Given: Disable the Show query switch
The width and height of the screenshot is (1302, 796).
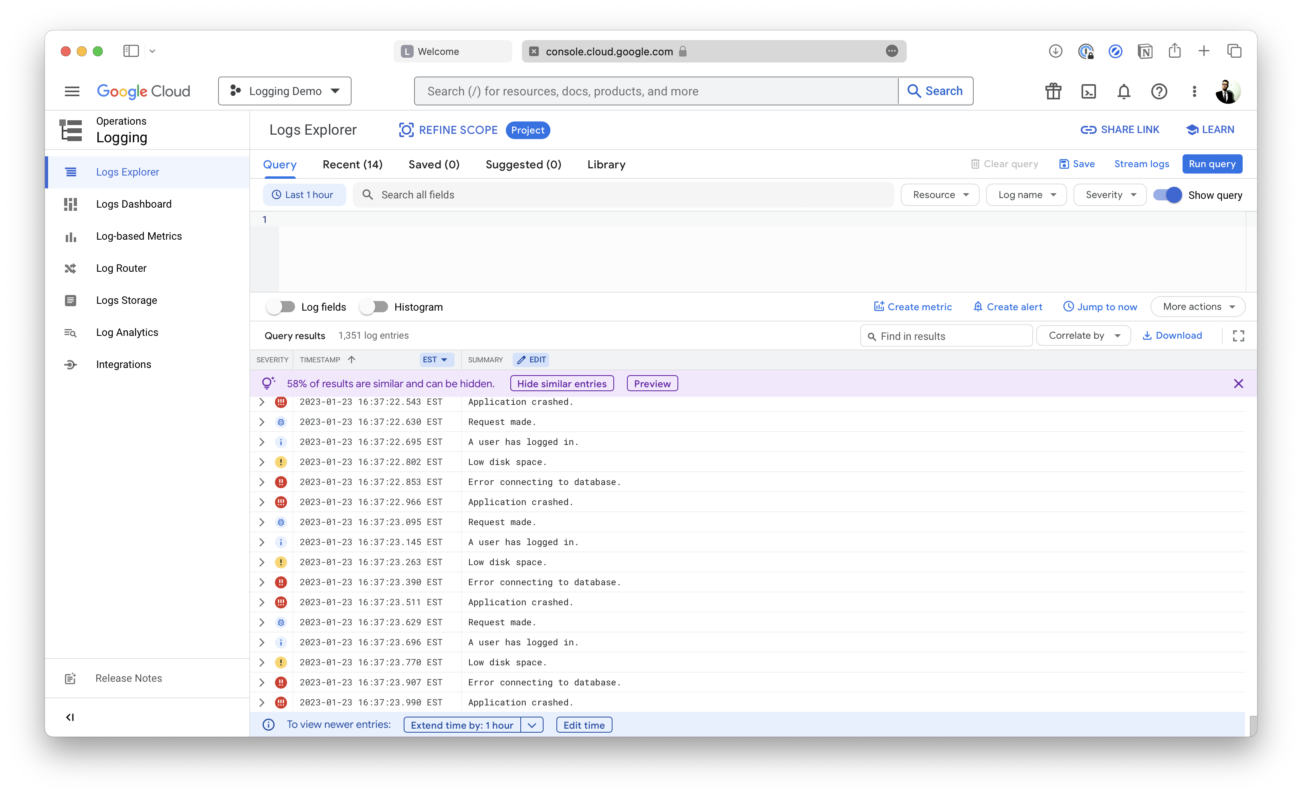Looking at the screenshot, I should pos(1167,195).
